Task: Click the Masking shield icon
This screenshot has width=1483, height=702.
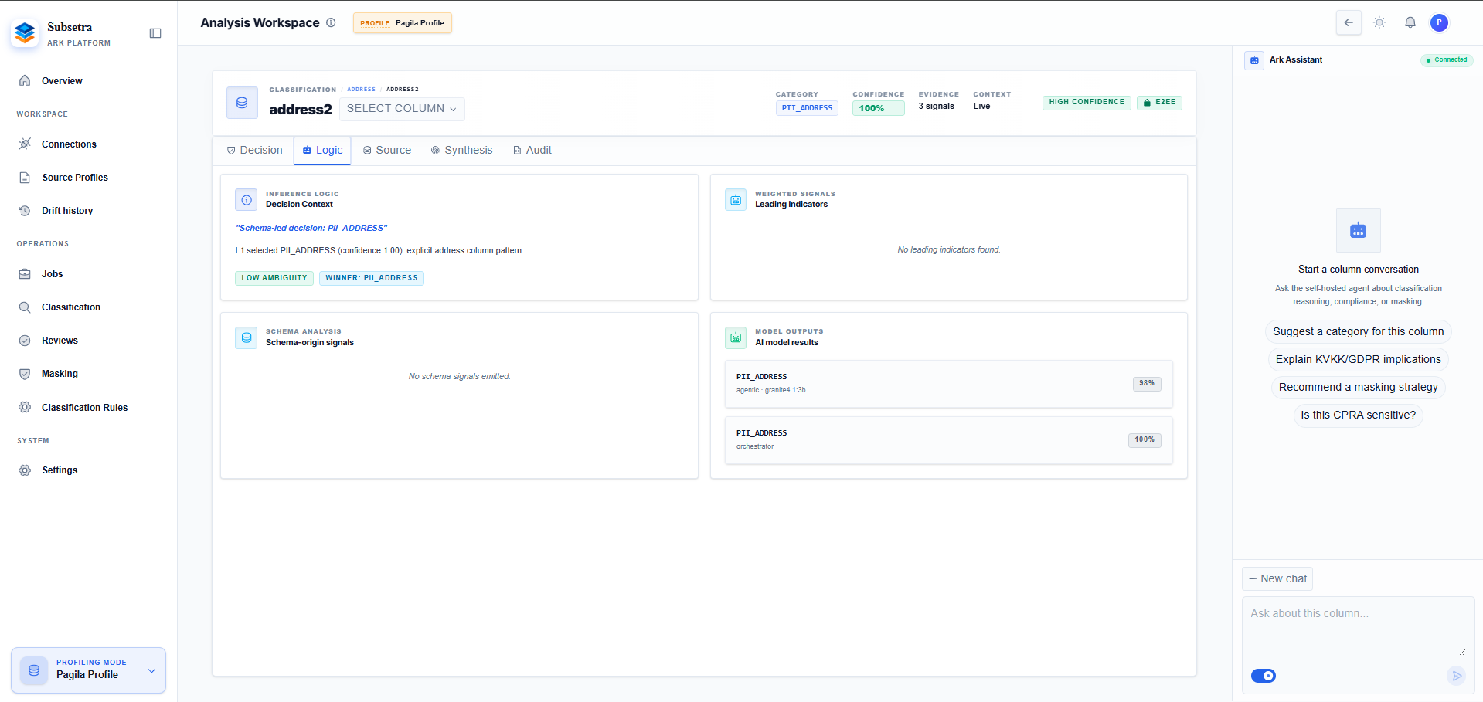Action: 25,373
